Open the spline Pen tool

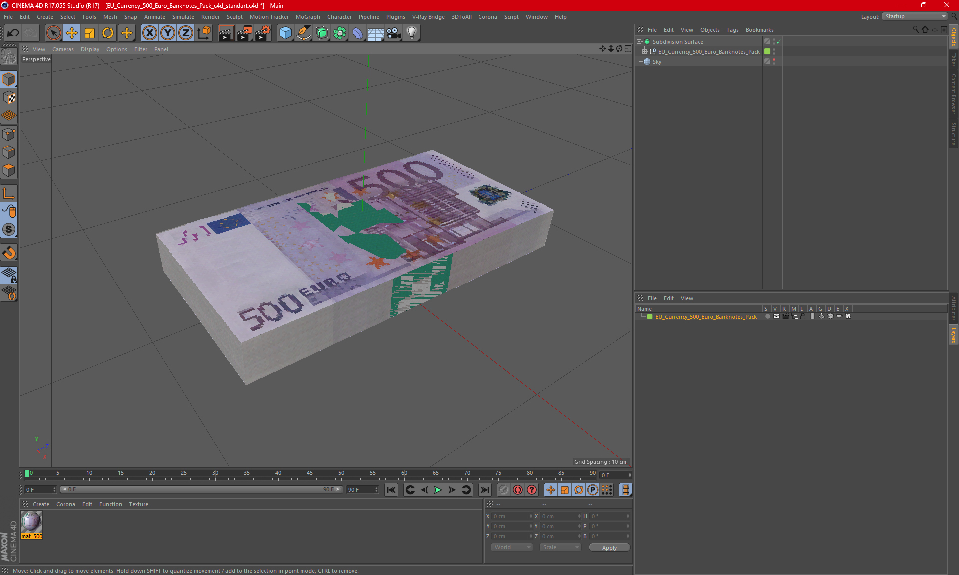304,33
